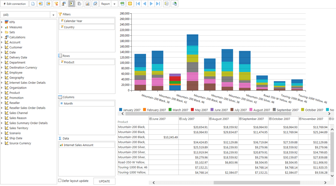The width and height of the screenshot is (336, 186).
Task: Select the Employee dimension item
Action: pyautogui.click(x=16, y=73)
